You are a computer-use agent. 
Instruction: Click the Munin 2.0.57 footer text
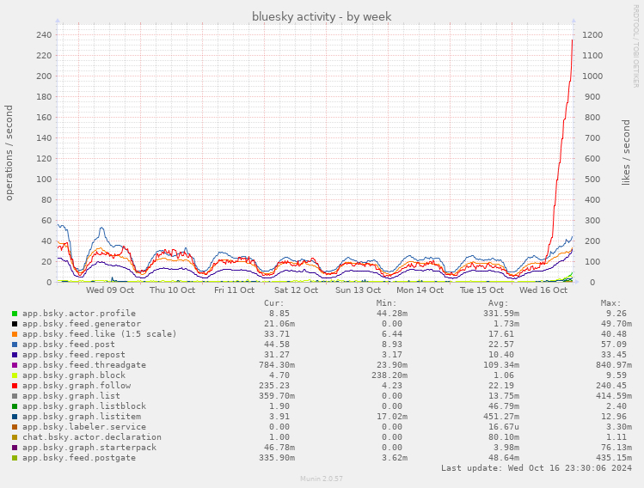pyautogui.click(x=322, y=479)
